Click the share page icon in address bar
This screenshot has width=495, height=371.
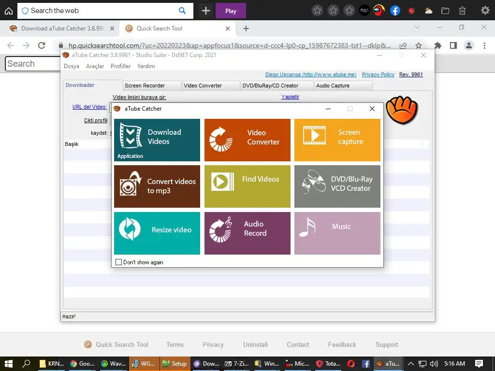point(403,45)
